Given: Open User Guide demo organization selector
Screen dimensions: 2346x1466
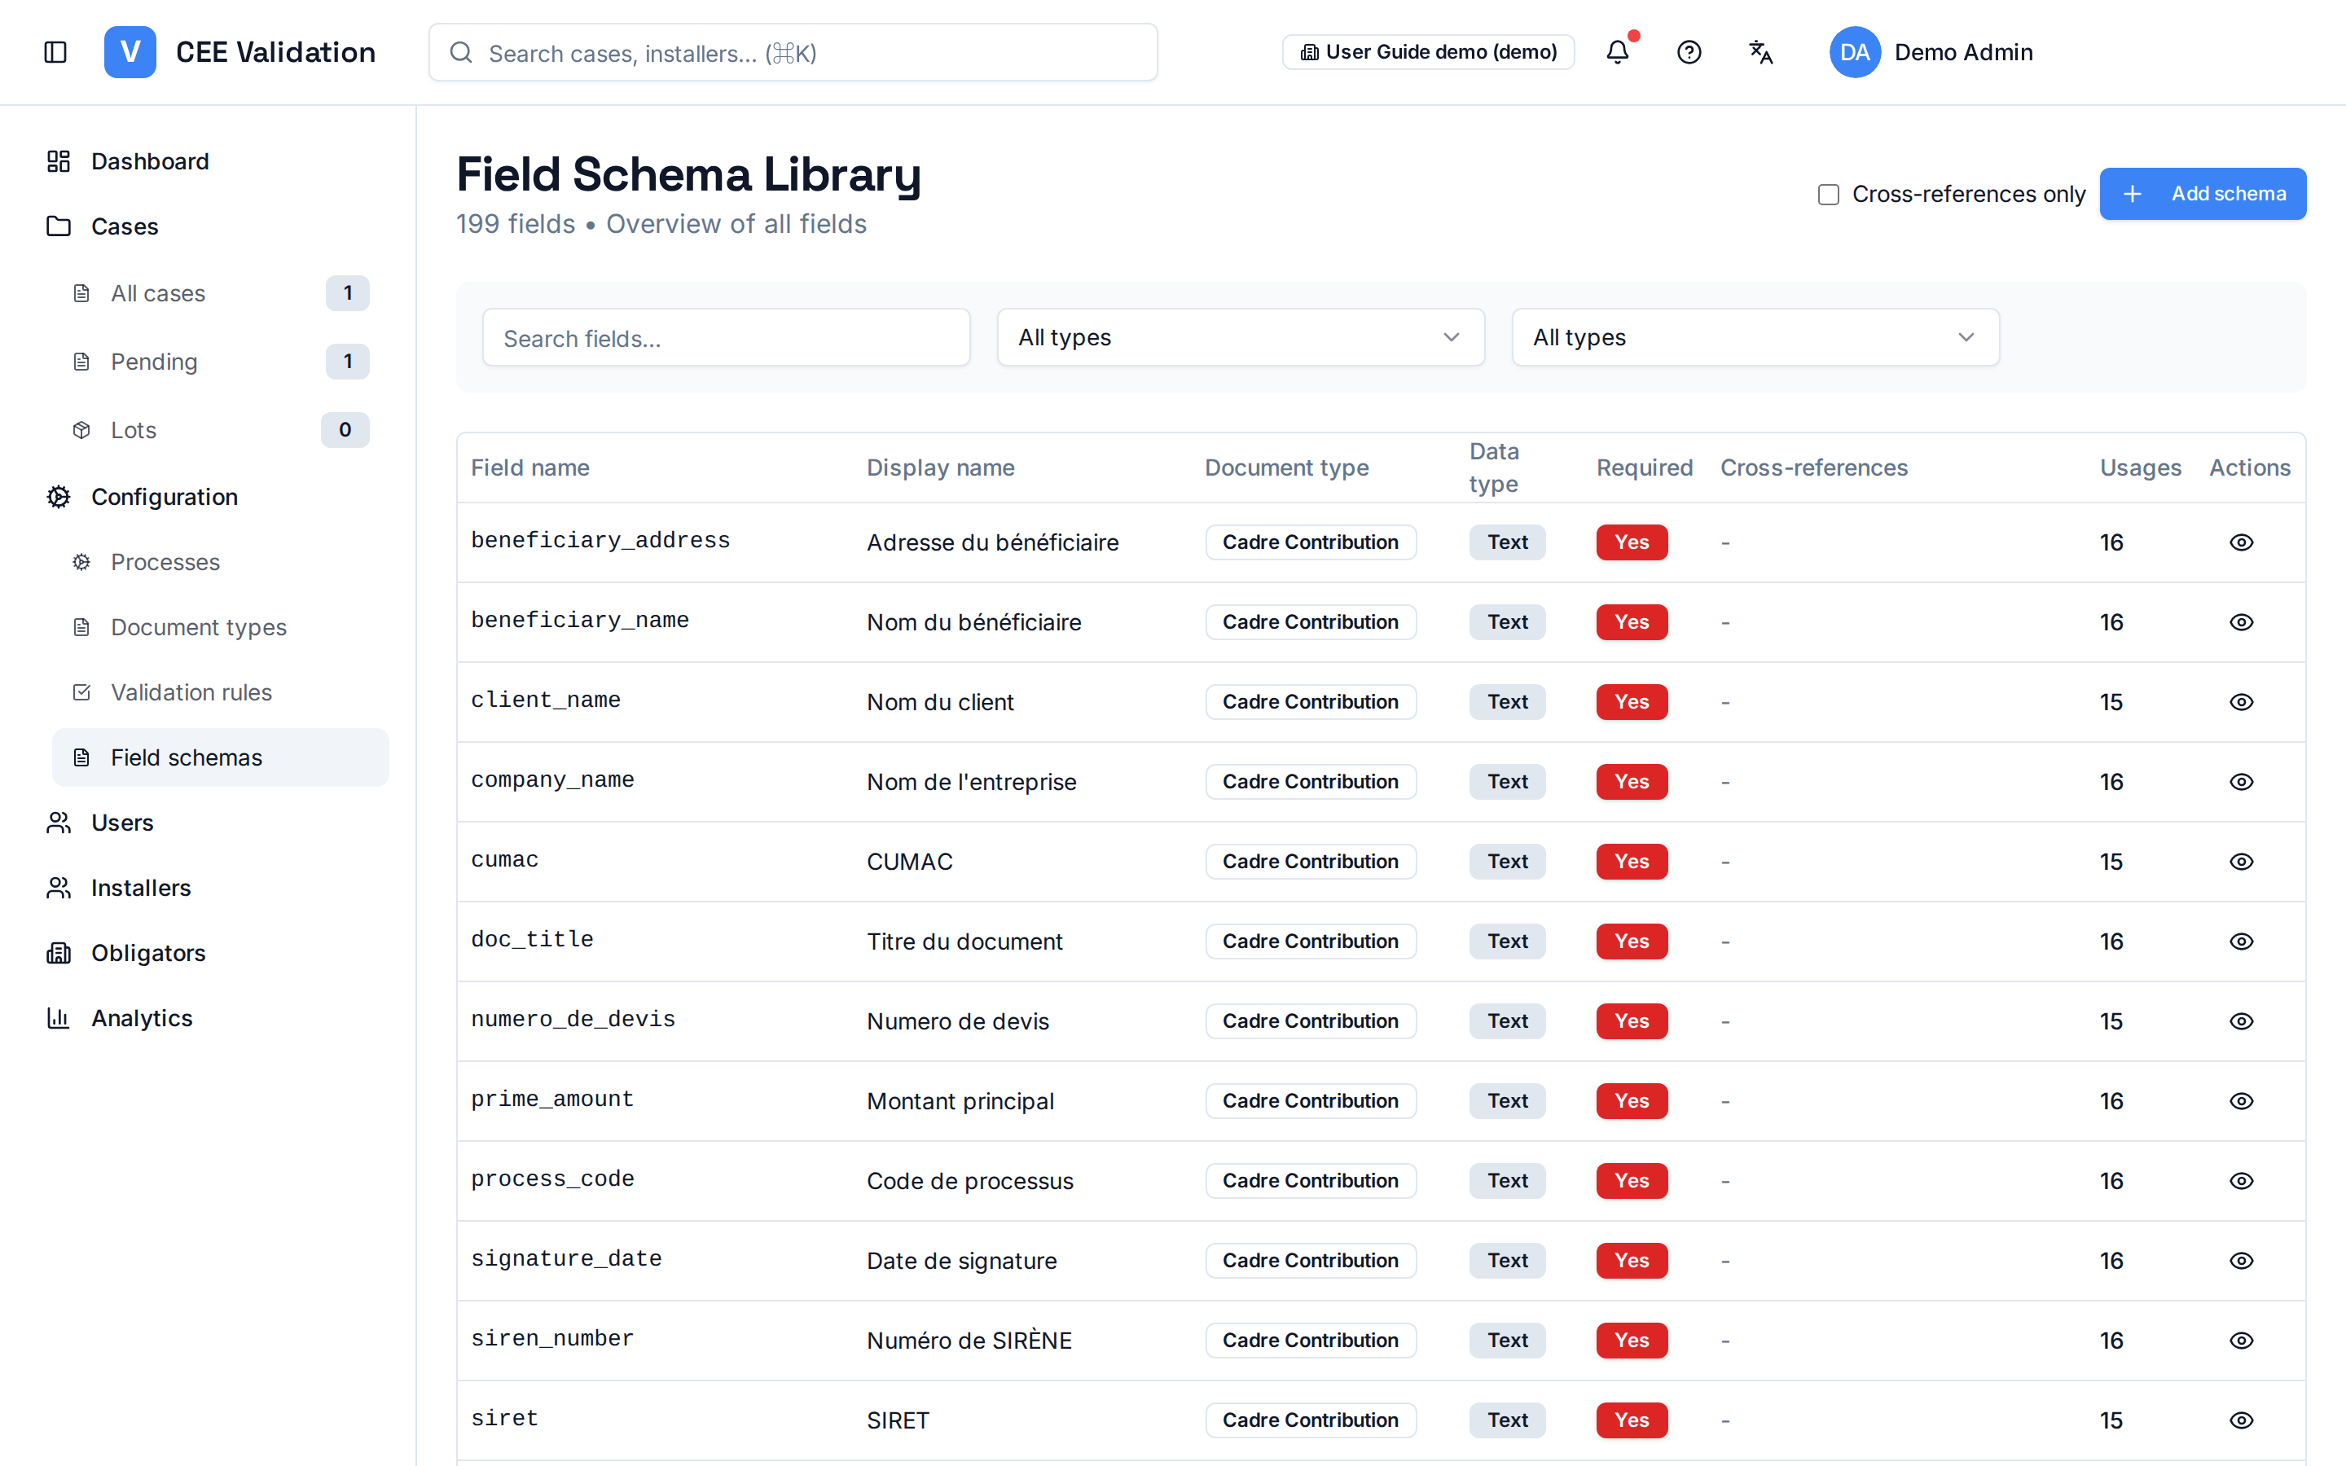Looking at the screenshot, I should pos(1428,52).
